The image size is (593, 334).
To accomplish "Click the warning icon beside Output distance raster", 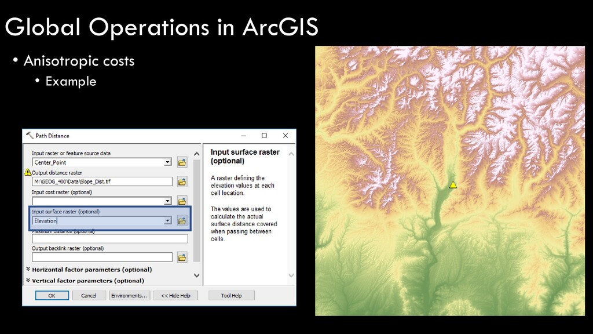I will click(28, 172).
